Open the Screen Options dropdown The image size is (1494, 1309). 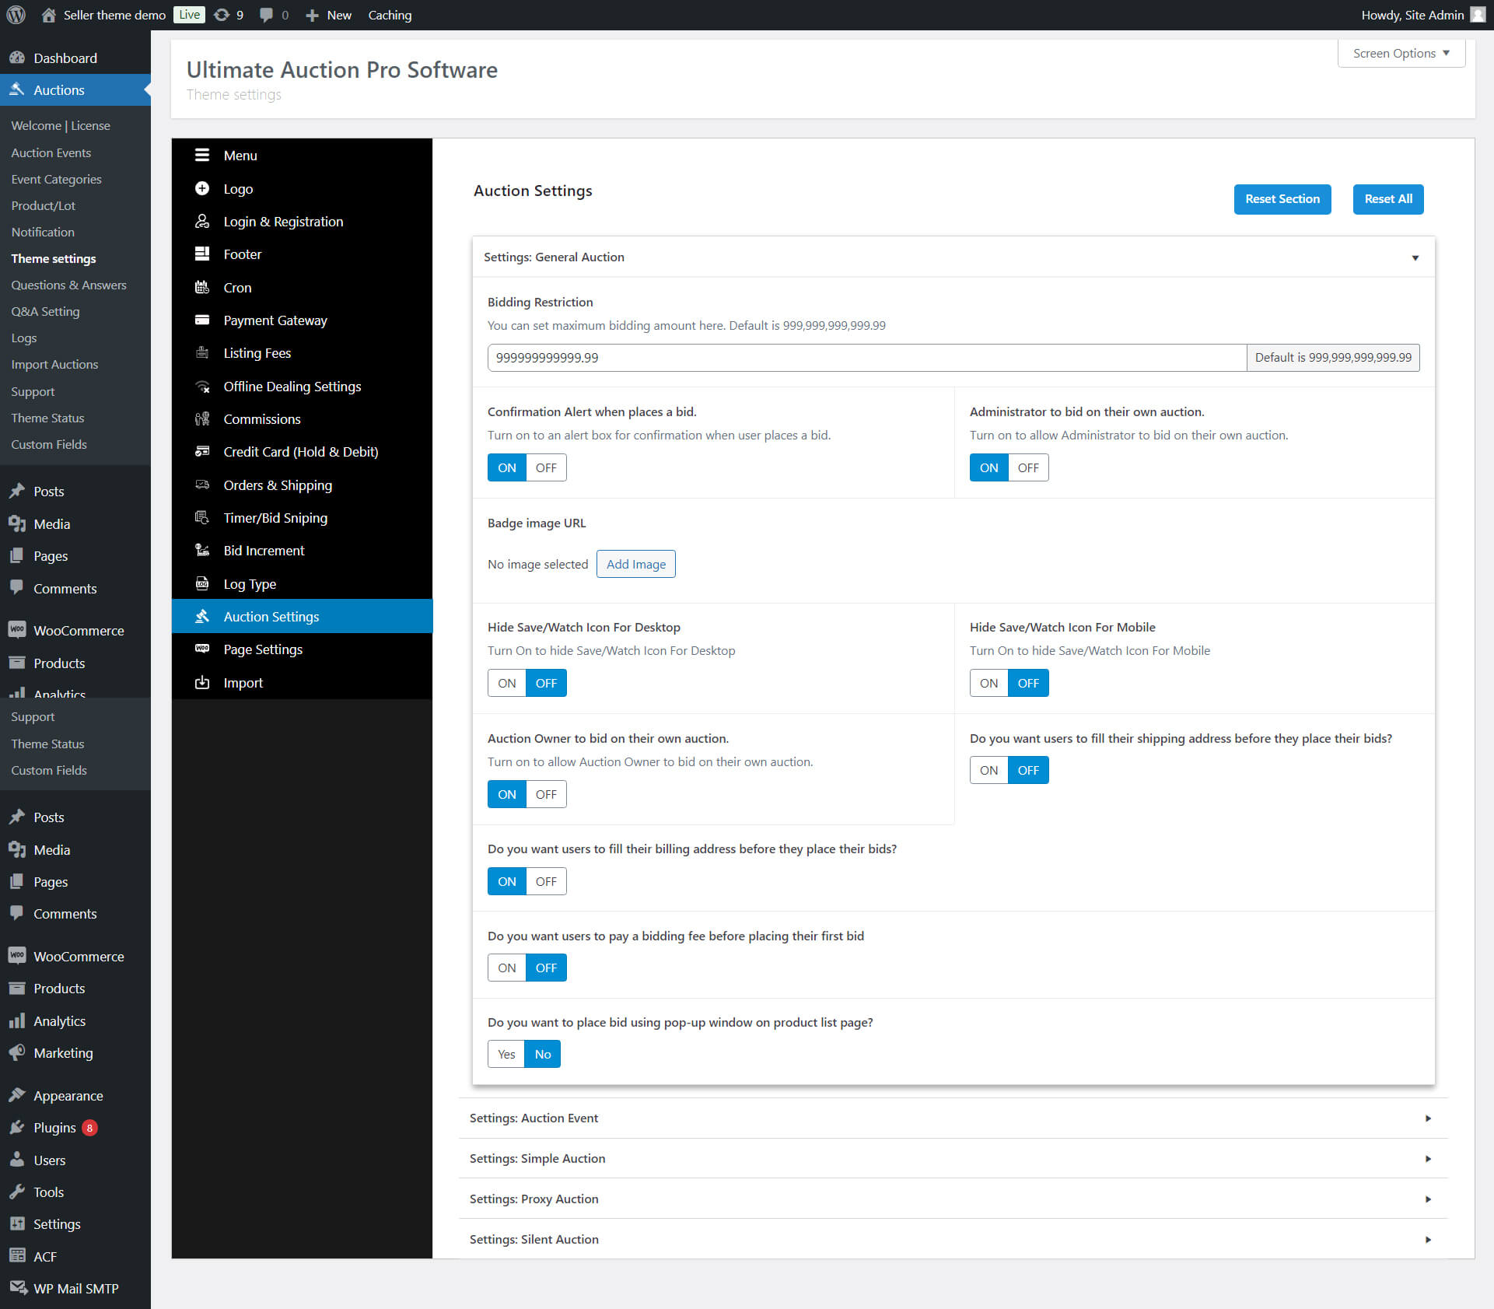coord(1401,53)
